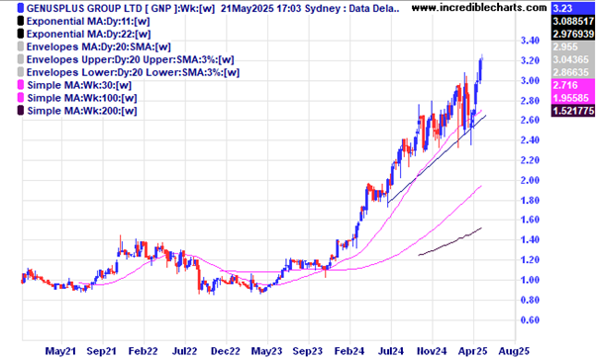Click the 3.23 current price box
Viewport: 596px width, 361px height.
pyautogui.click(x=573, y=8)
